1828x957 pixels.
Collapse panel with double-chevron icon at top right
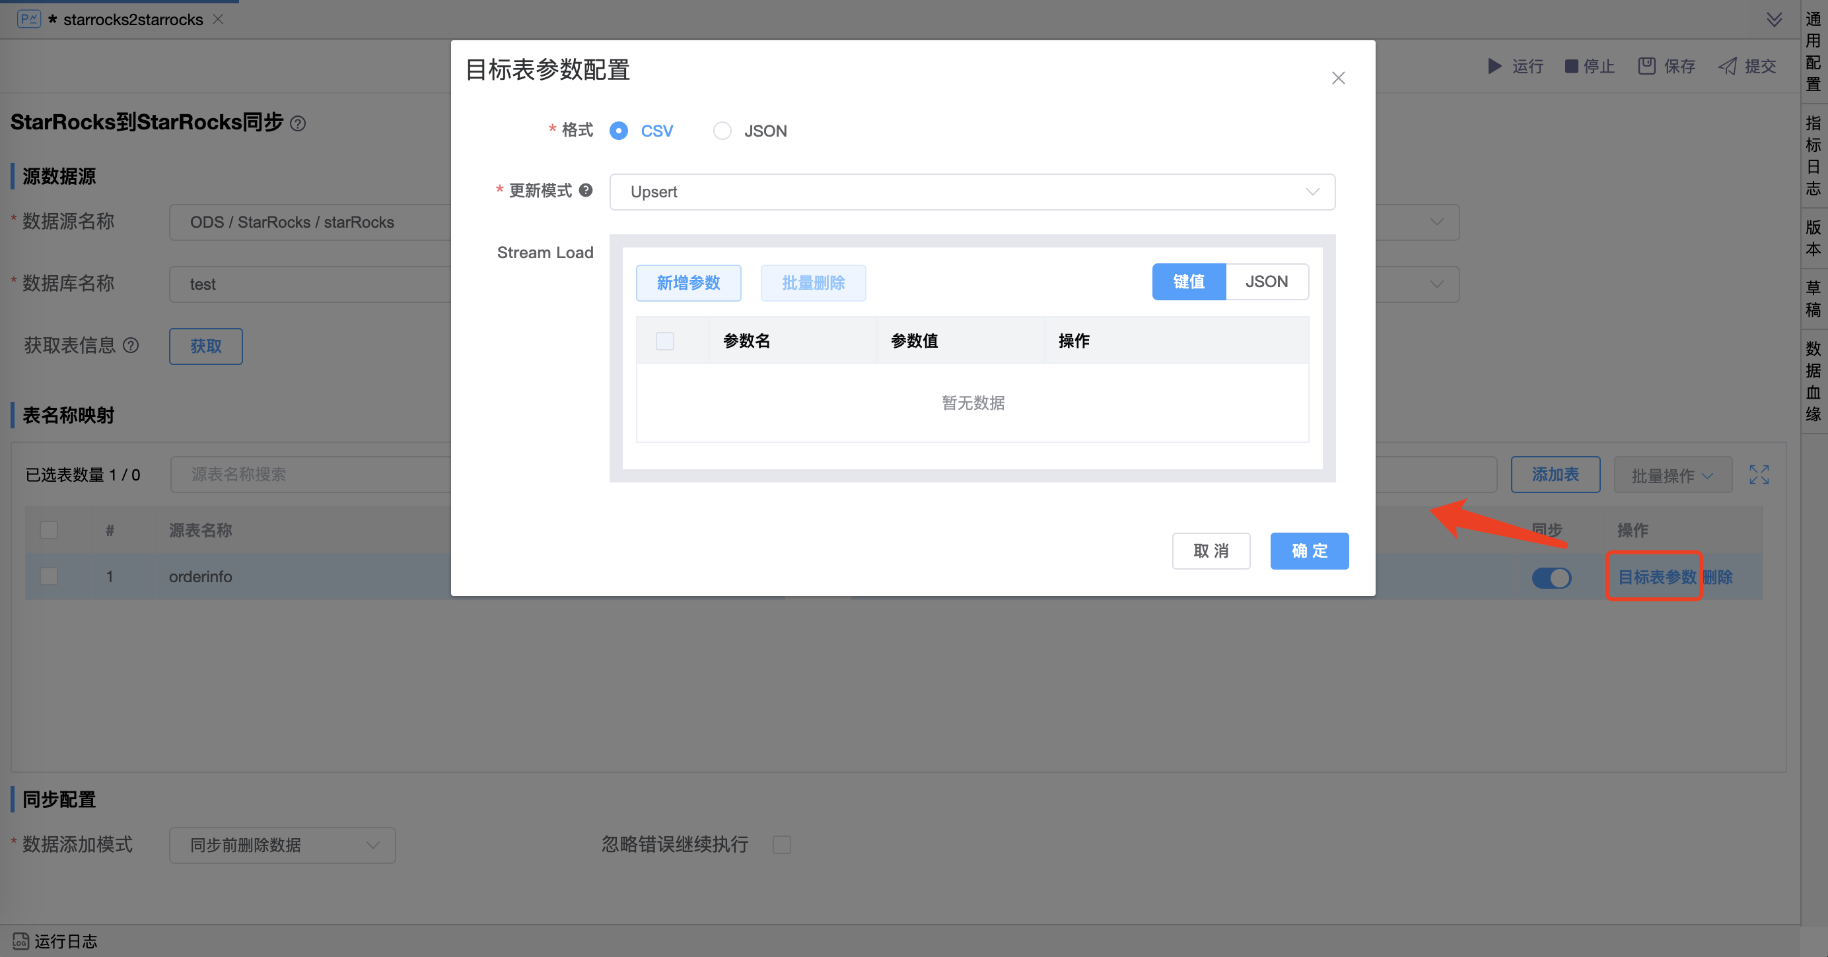[1774, 20]
